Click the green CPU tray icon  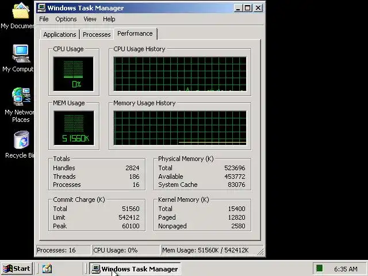[320, 269]
